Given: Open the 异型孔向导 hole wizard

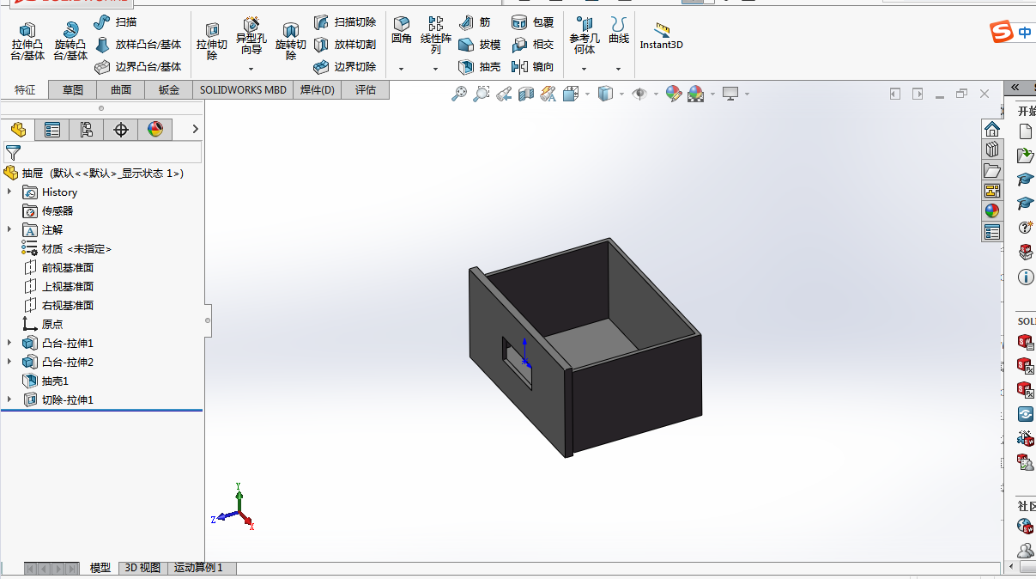Looking at the screenshot, I should click(x=251, y=36).
